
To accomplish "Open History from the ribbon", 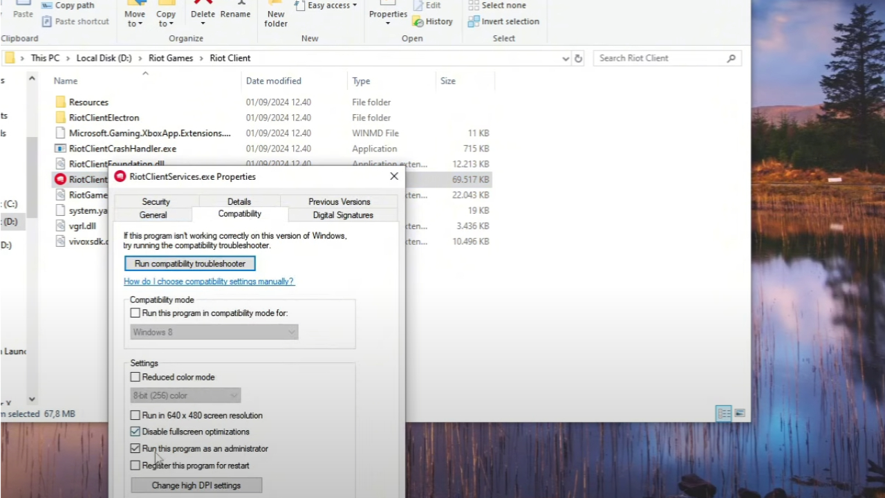I will coord(433,21).
